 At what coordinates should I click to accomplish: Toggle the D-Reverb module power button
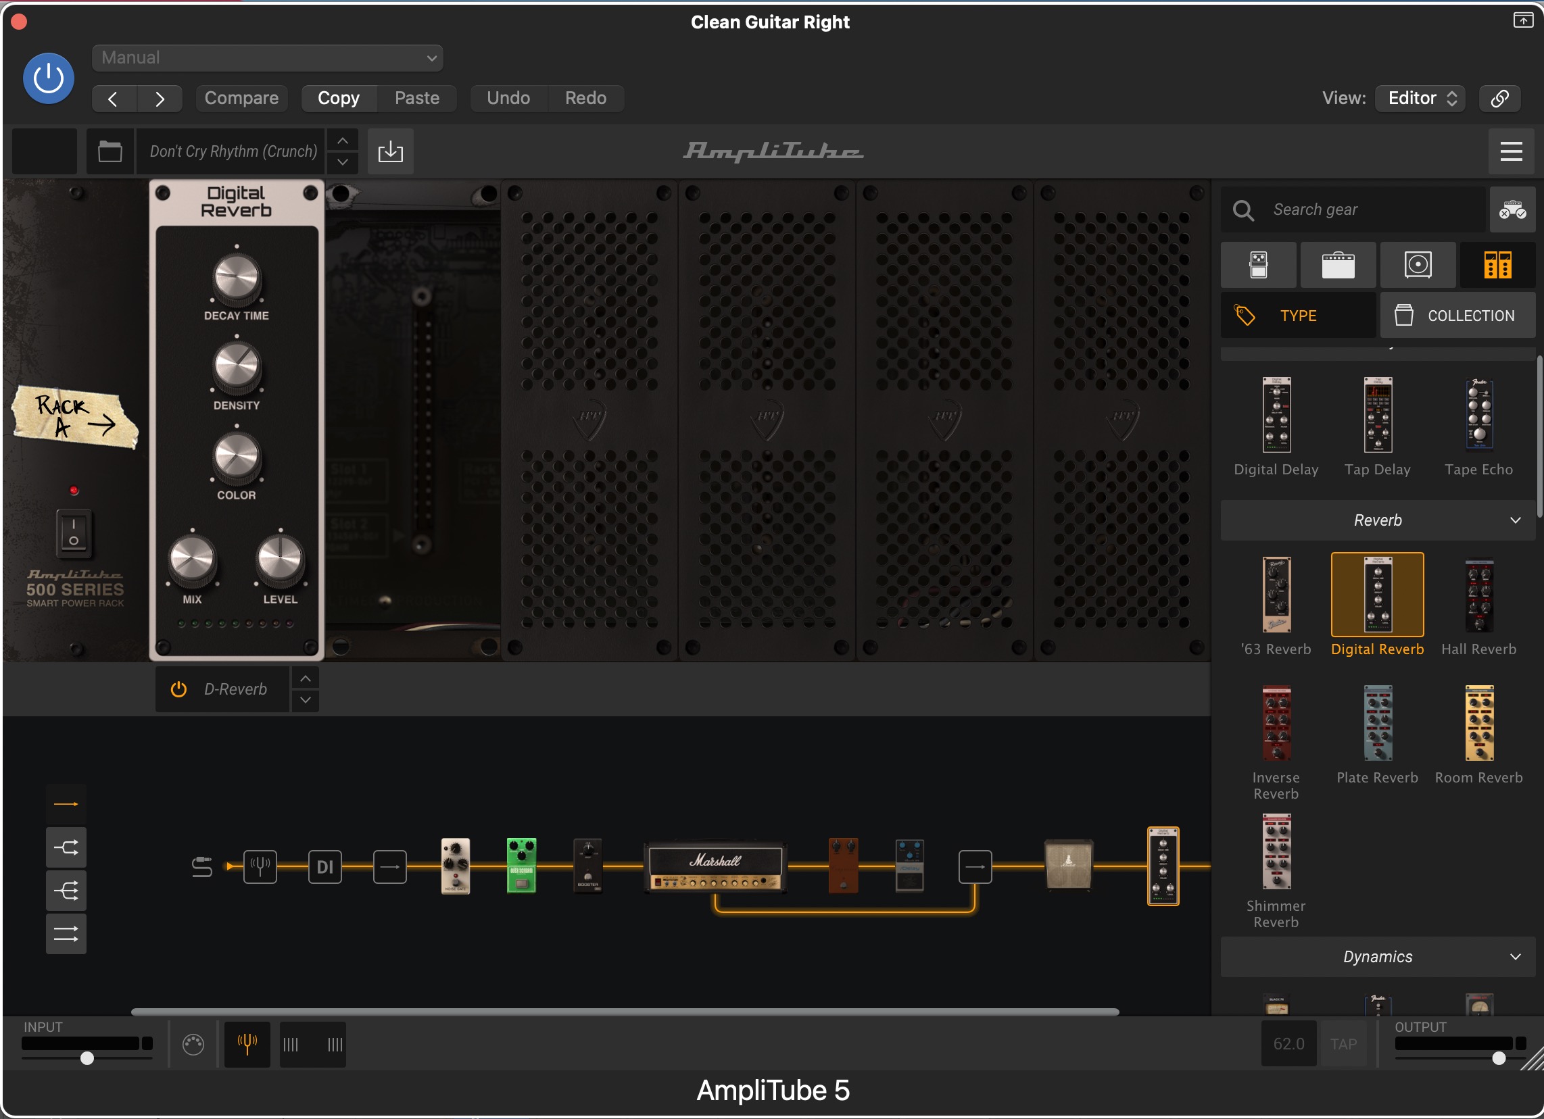[x=178, y=689]
